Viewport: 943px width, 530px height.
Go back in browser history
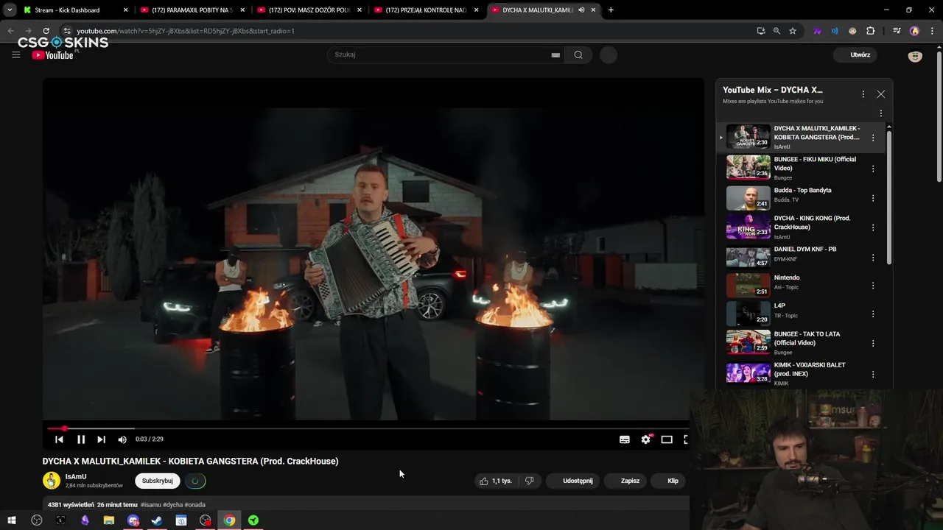[10, 31]
